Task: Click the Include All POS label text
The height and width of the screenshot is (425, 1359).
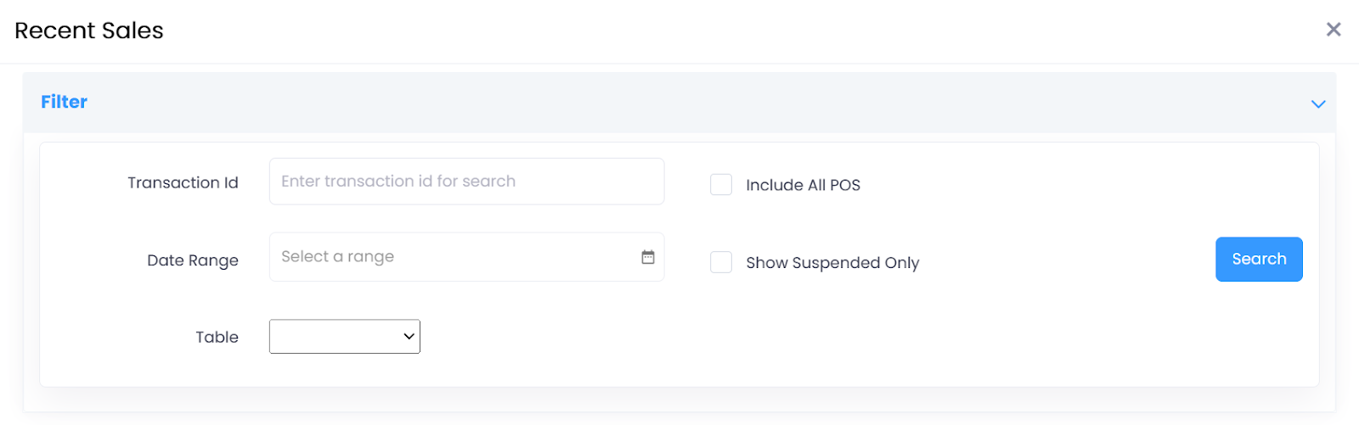Action: pyautogui.click(x=803, y=185)
